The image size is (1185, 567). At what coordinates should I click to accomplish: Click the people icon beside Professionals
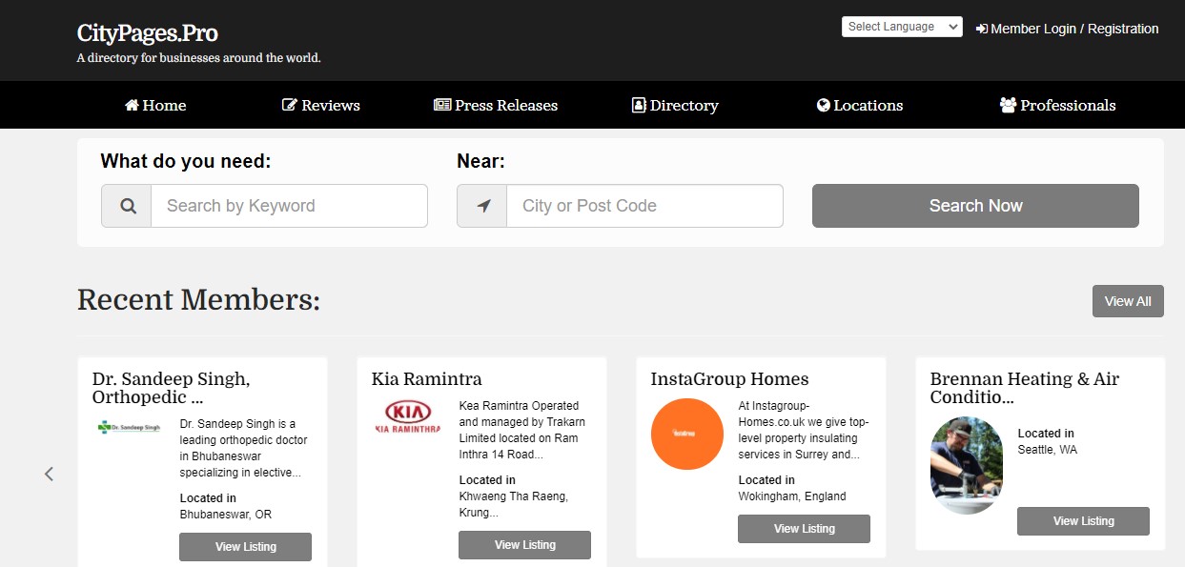1008,106
